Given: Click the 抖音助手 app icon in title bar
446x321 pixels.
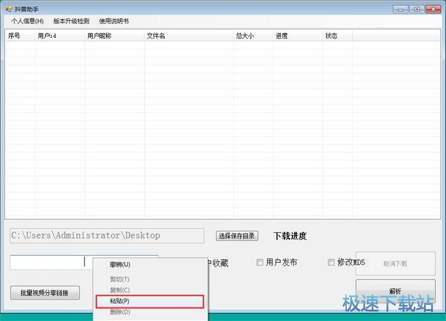Looking at the screenshot, I should [x=8, y=9].
